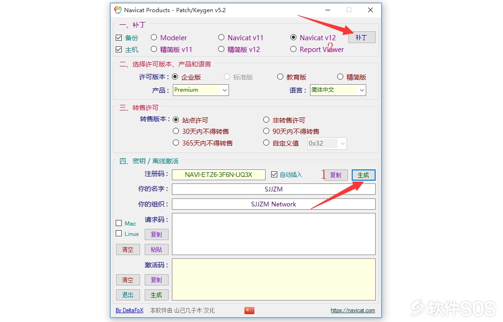The height and width of the screenshot is (322, 503).
Task: Click 复制 button beside request code
Action: click(156, 234)
